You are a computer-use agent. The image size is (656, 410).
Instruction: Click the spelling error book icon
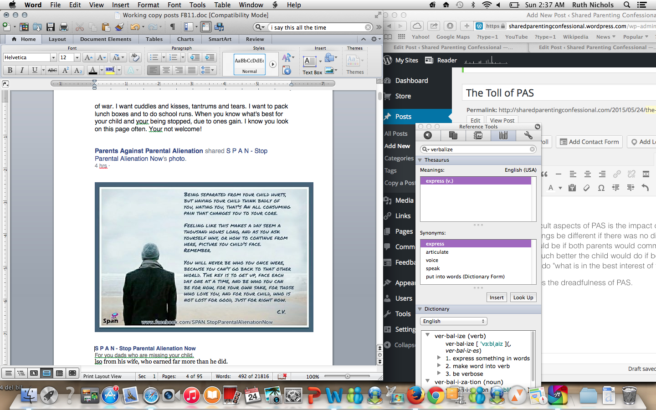[x=282, y=376]
